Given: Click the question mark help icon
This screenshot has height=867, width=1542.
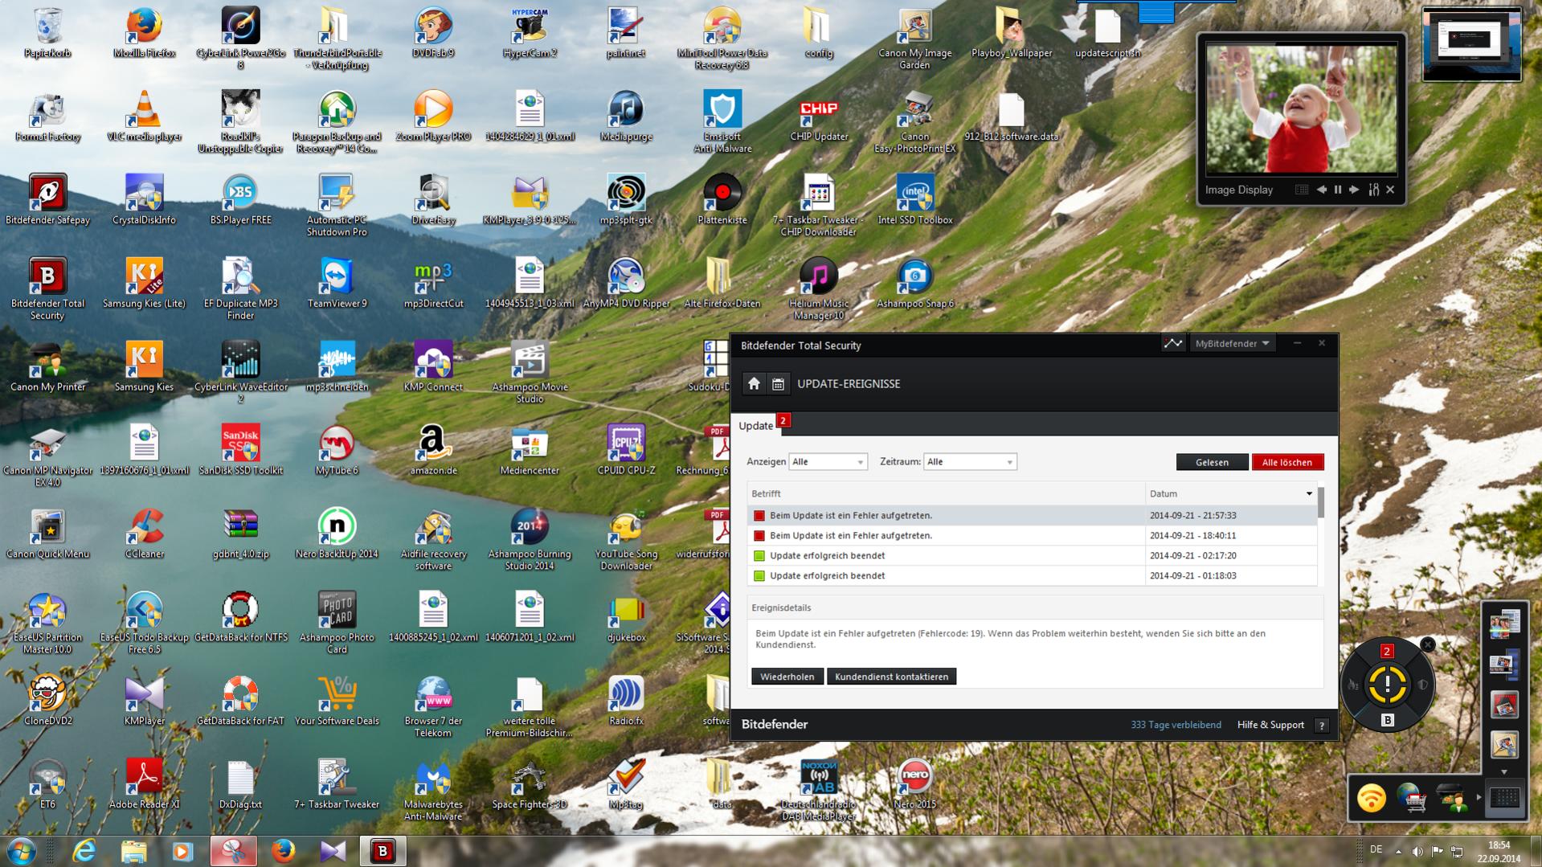Looking at the screenshot, I should (x=1321, y=725).
